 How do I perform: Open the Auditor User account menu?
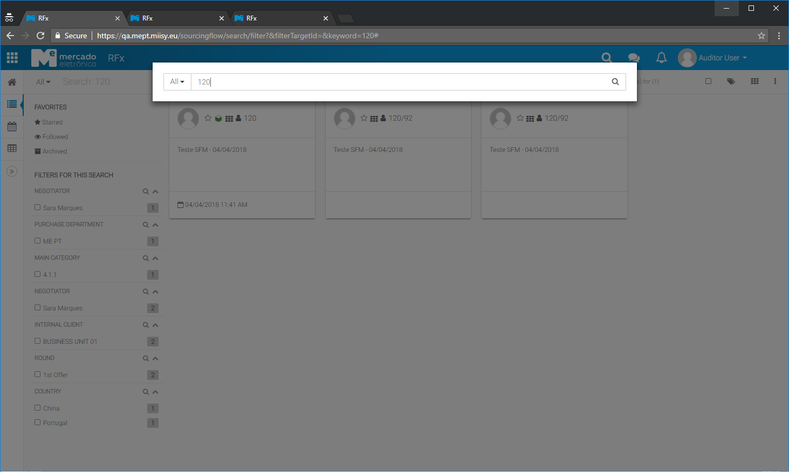tap(713, 58)
